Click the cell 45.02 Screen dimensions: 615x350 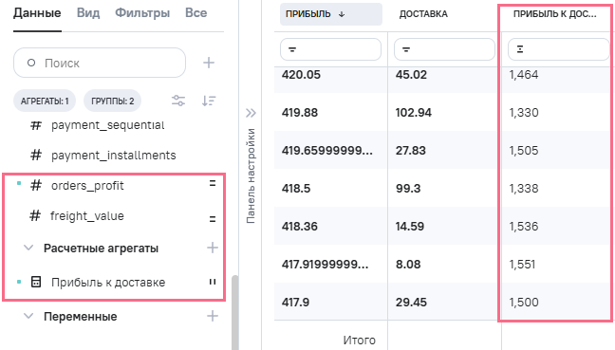[x=411, y=75]
